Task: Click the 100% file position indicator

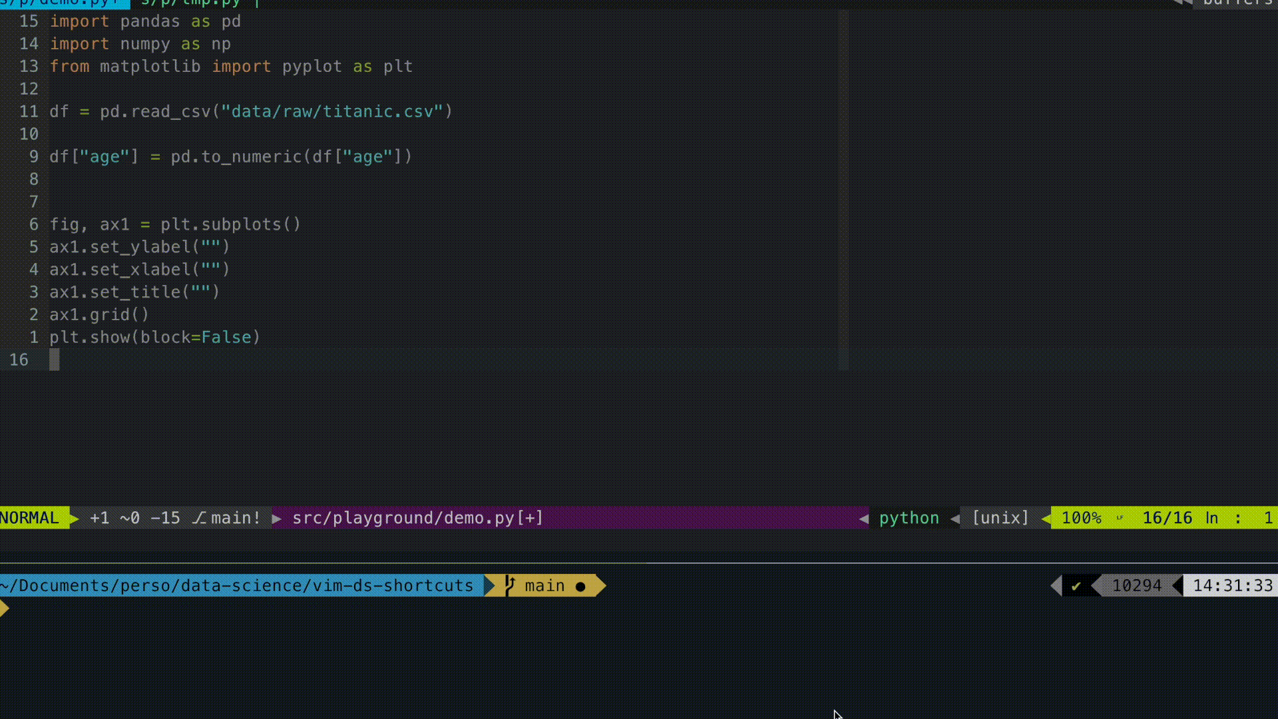Action: (x=1081, y=518)
